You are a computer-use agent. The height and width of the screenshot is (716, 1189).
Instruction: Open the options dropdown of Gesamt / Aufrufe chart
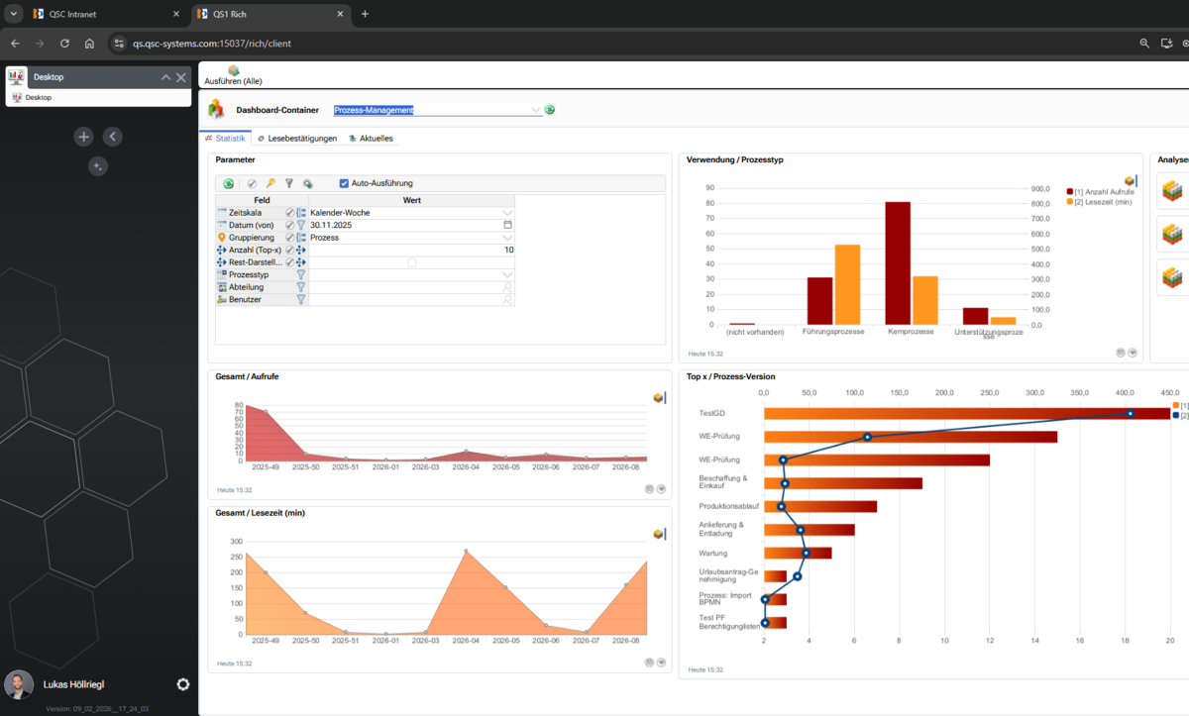(x=661, y=488)
